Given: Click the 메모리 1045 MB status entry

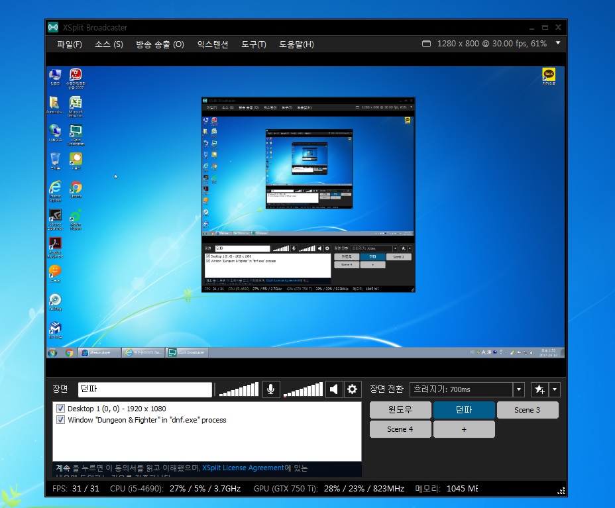Looking at the screenshot, I should pyautogui.click(x=447, y=489).
